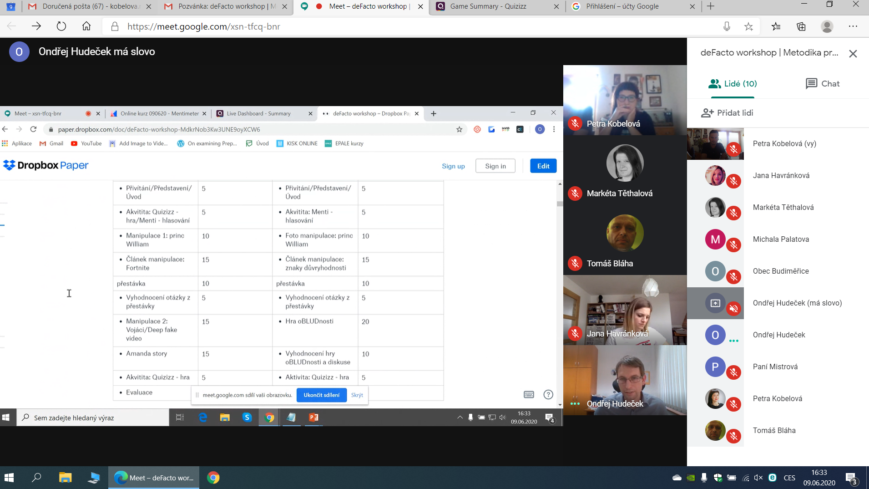
Task: Switch to the Chat tab
Action: pos(822,84)
